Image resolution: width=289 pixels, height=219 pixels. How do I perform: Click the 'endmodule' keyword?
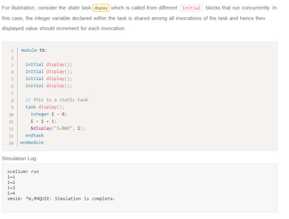tap(32, 143)
